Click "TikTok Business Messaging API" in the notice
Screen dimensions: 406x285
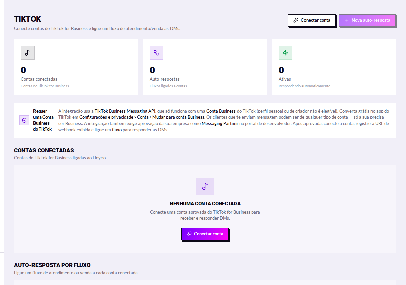click(x=125, y=111)
